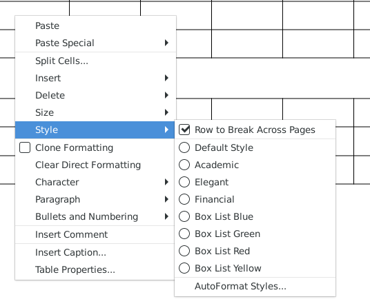Viewport: 370px width, 308px height.
Task: Click Paste in the context menu
Action: point(95,25)
